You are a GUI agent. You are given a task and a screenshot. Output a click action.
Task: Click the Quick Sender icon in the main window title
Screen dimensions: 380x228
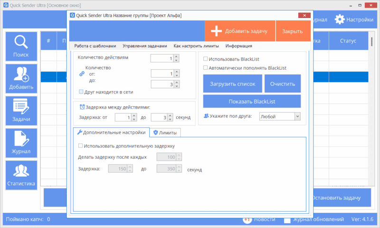[x=6, y=5]
